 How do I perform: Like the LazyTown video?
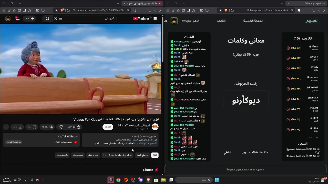tap(74, 127)
